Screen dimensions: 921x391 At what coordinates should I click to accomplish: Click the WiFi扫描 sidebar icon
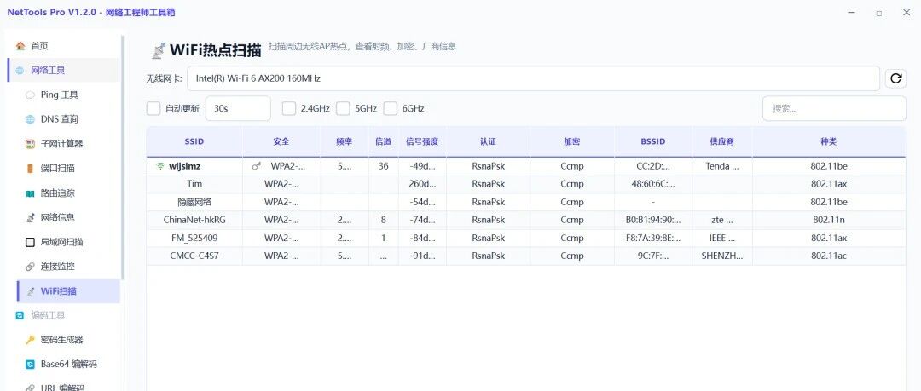(30, 292)
